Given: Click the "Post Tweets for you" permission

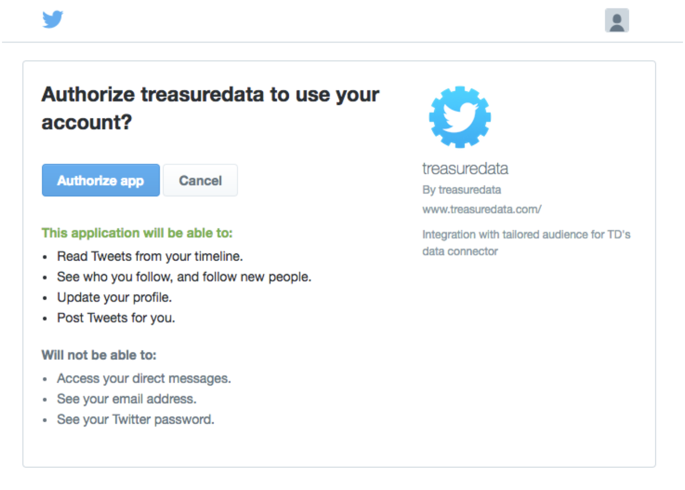Looking at the screenshot, I should (116, 318).
